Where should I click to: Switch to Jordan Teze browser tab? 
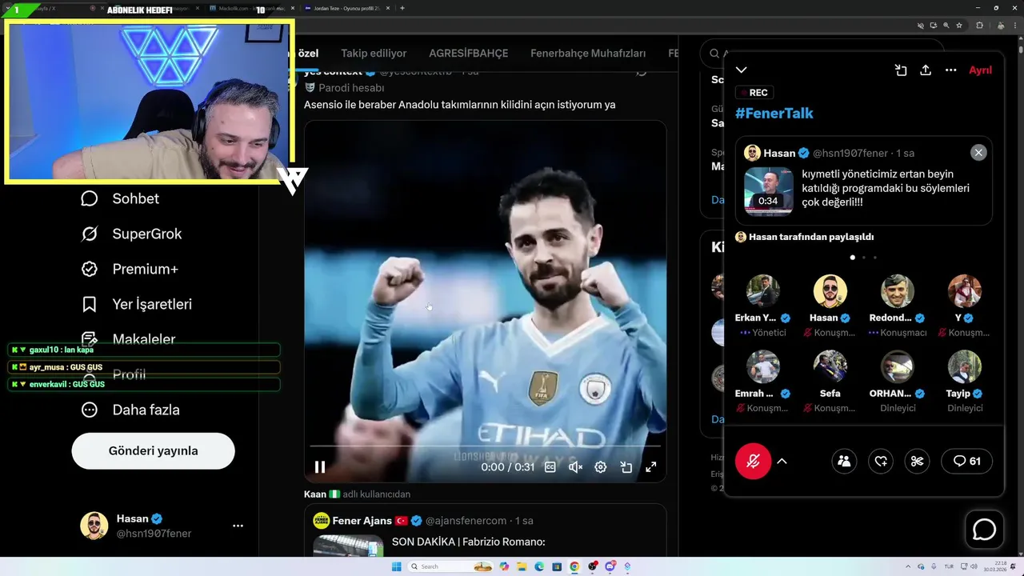click(x=342, y=8)
